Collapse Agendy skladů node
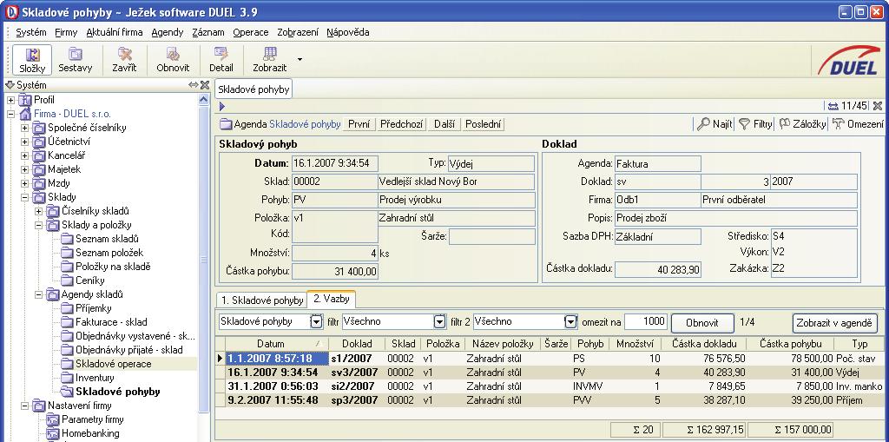The height and width of the screenshot is (442, 889). (x=38, y=294)
